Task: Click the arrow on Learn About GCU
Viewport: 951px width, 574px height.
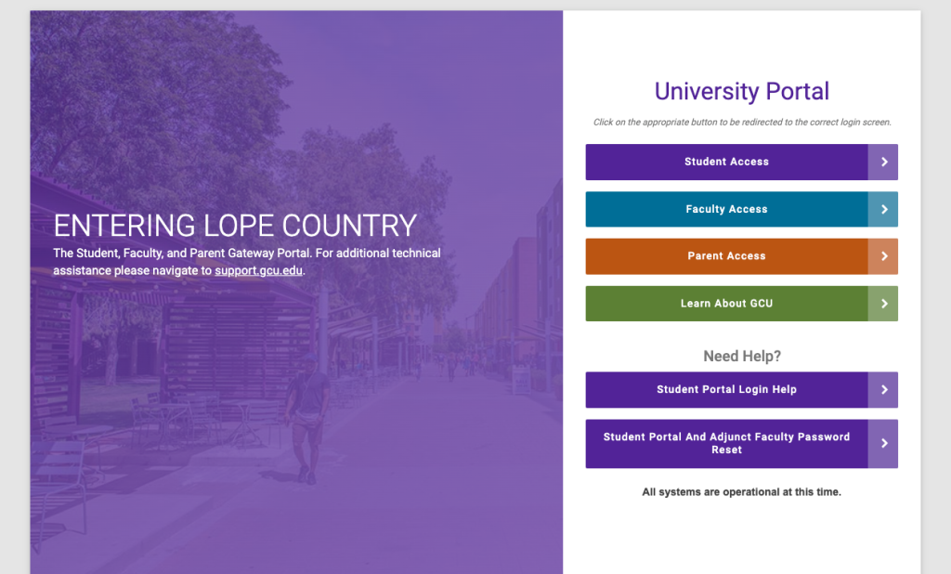Action: 883,304
